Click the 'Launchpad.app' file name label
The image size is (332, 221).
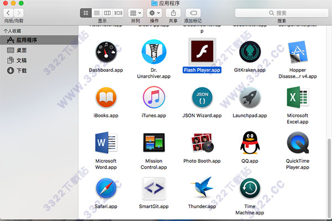click(250, 115)
